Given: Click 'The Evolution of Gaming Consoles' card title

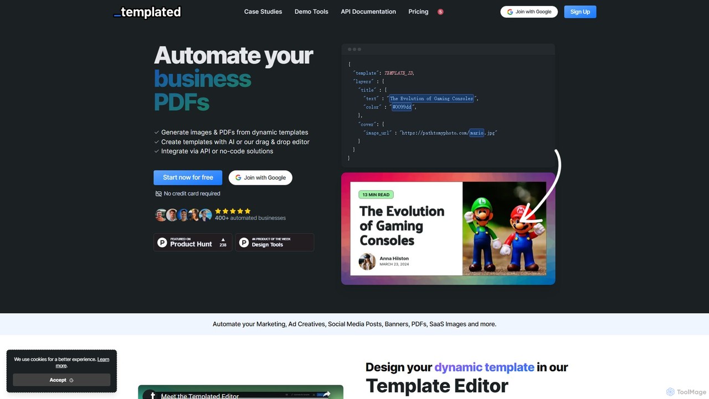Looking at the screenshot, I should click(402, 226).
